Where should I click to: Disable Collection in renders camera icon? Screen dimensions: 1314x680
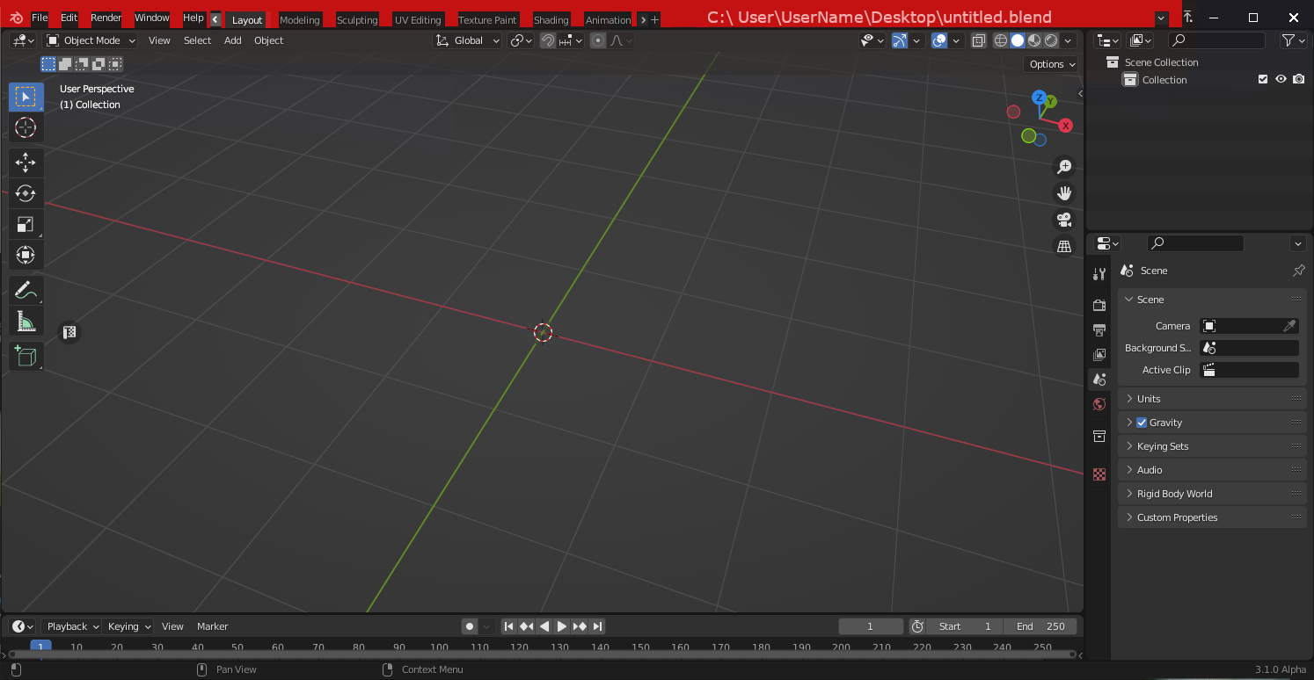point(1298,79)
